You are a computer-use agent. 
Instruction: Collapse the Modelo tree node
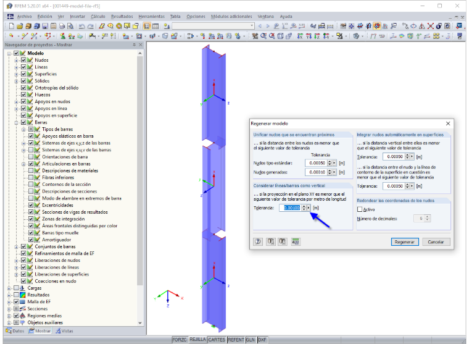9,53
